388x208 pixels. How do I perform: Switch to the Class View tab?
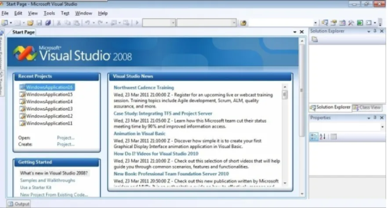coord(367,108)
